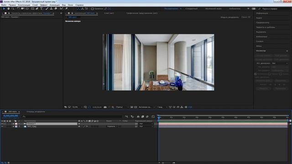The height and width of the screenshot is (164, 292).
Task: Switch to the render queue tab
Action: tap(36, 112)
